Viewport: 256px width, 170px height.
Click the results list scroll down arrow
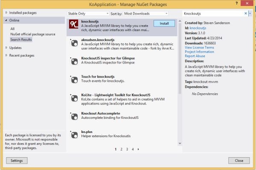click(180, 144)
